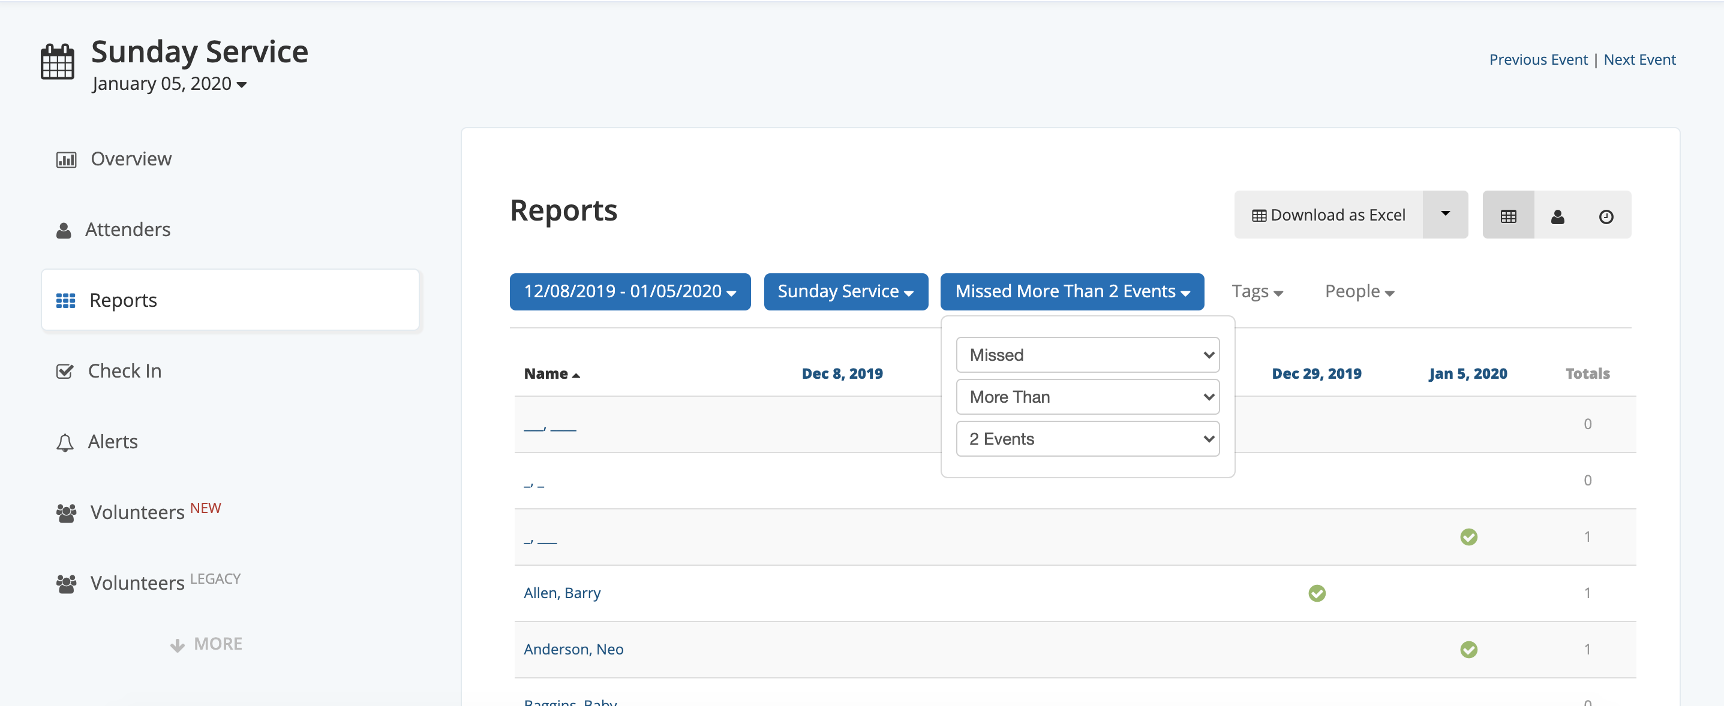The width and height of the screenshot is (1724, 706).
Task: Click the Alerts bell icon
Action: click(x=65, y=442)
